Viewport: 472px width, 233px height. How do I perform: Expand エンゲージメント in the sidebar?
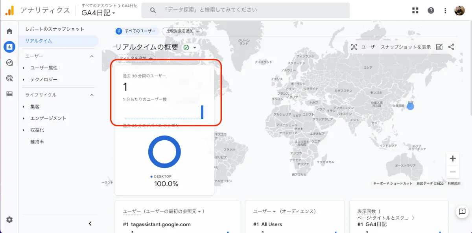(24, 118)
